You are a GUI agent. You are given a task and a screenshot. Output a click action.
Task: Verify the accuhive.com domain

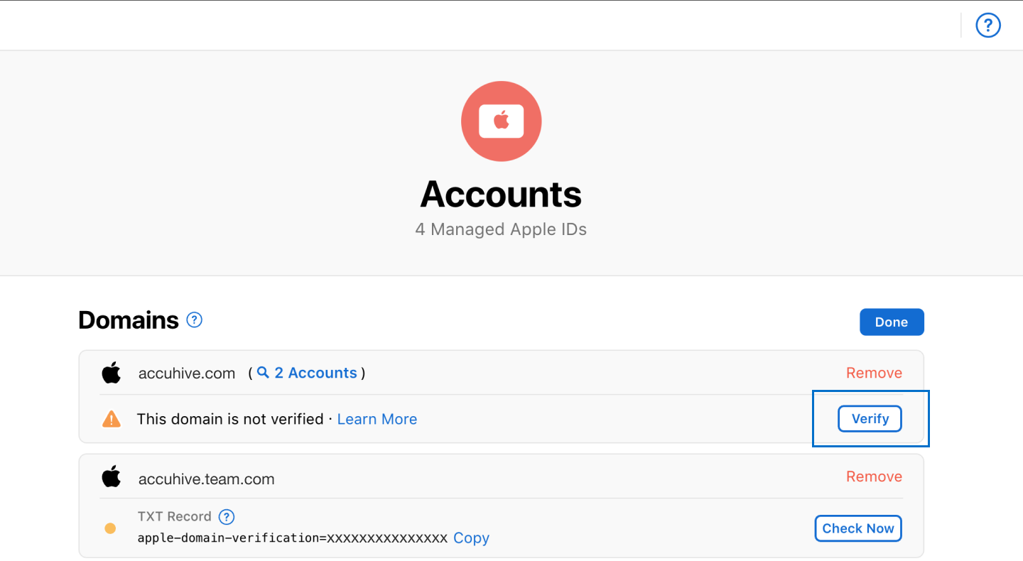tap(870, 418)
